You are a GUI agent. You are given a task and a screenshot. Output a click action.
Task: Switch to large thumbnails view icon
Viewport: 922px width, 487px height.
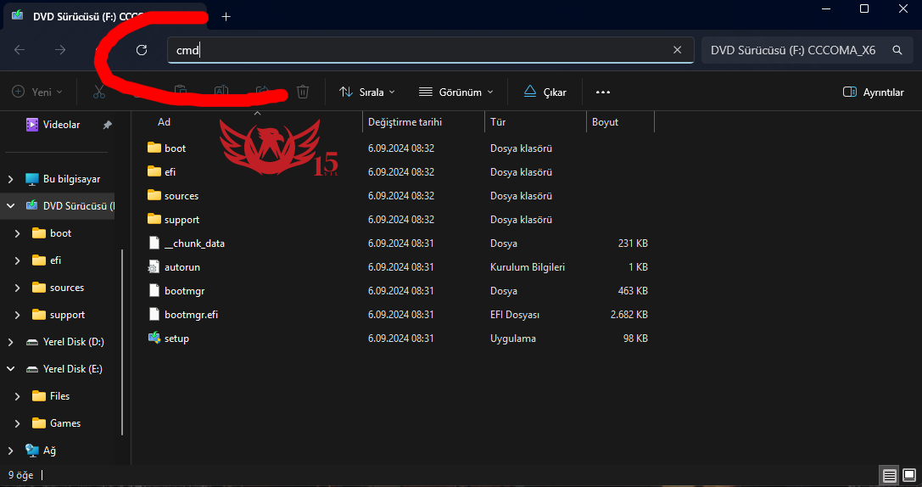pos(908,475)
